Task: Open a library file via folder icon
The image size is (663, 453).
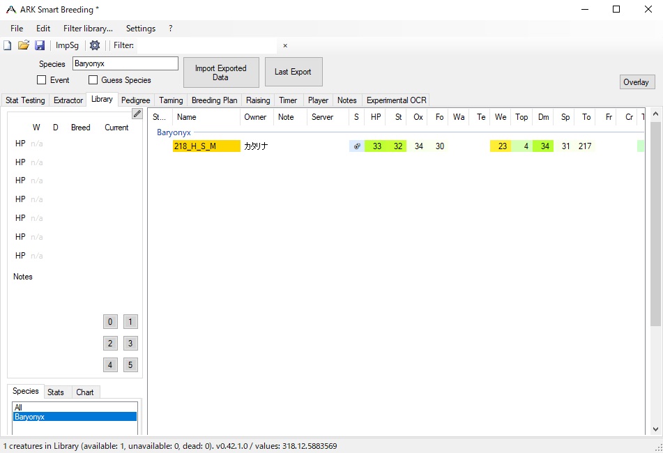Action: tap(24, 45)
